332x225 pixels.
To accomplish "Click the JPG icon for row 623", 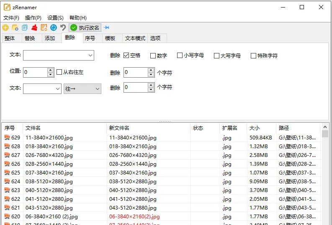I will (x=7, y=190).
